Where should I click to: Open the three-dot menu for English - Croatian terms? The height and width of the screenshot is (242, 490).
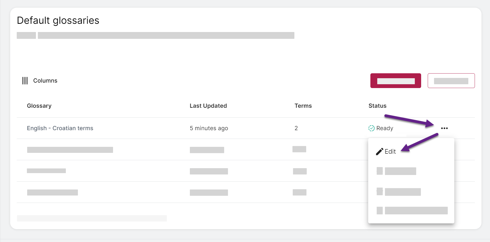click(444, 128)
